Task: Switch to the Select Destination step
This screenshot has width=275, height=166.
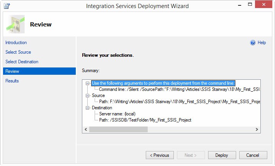Action: [22, 62]
